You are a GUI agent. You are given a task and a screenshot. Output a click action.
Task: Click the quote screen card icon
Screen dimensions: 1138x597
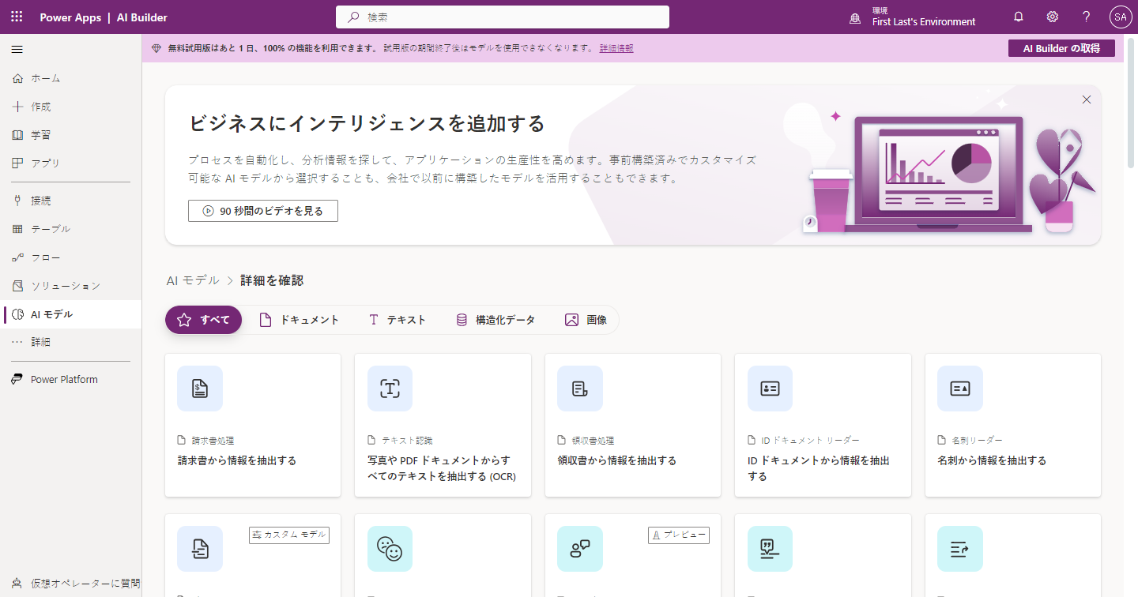(770, 549)
